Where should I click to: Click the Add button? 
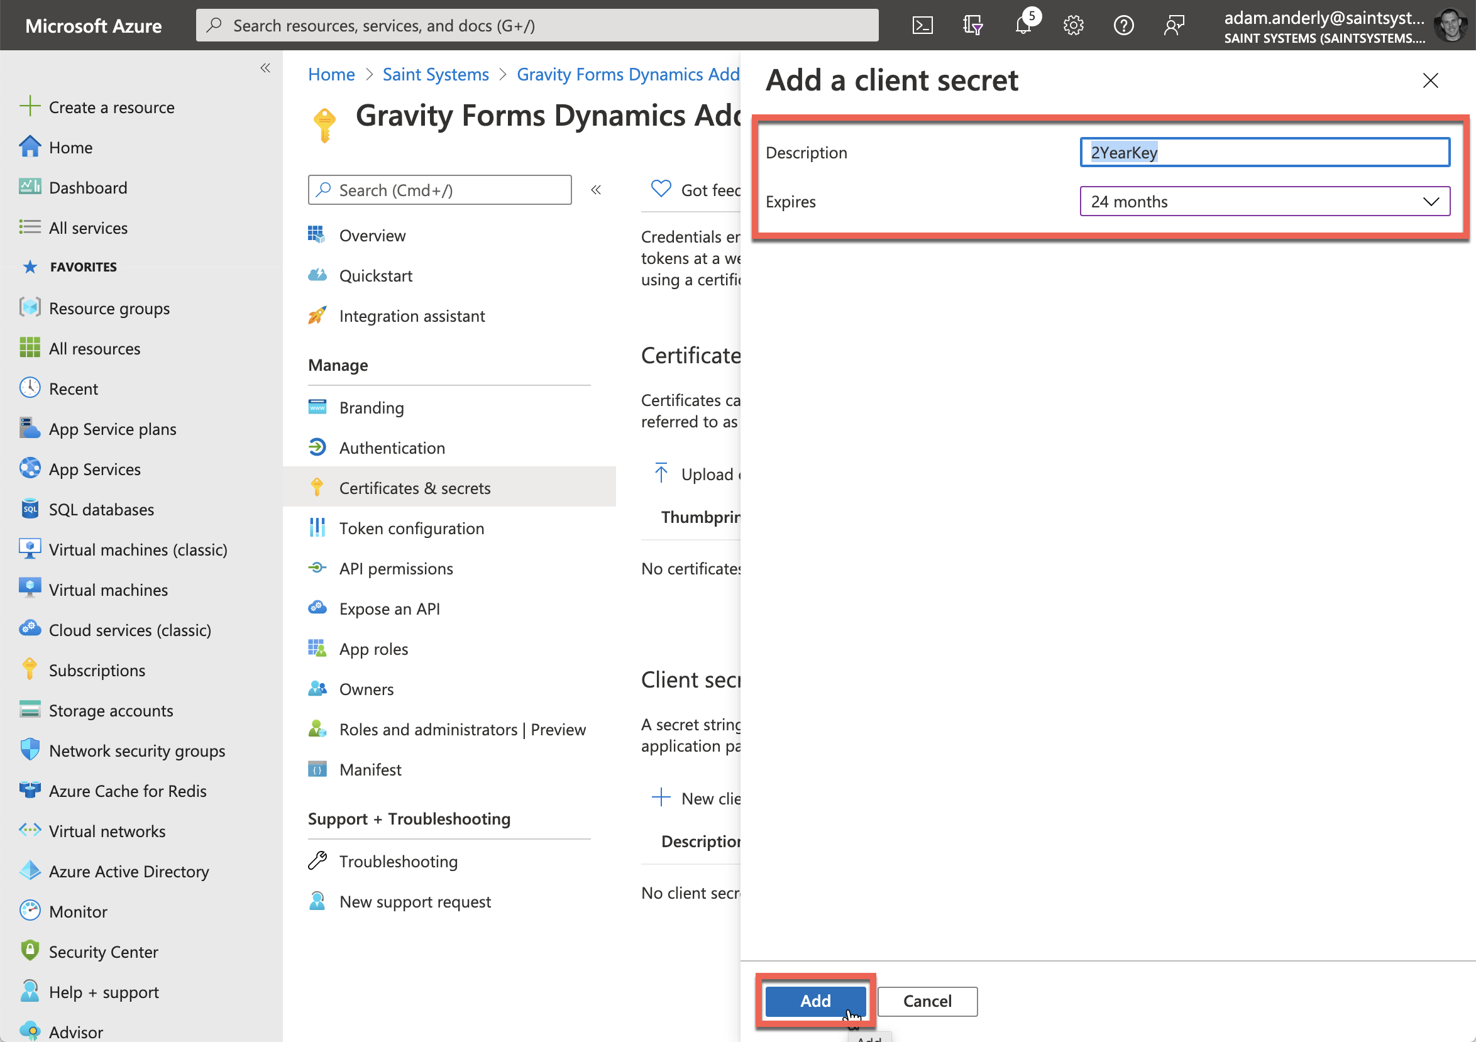[815, 1001]
